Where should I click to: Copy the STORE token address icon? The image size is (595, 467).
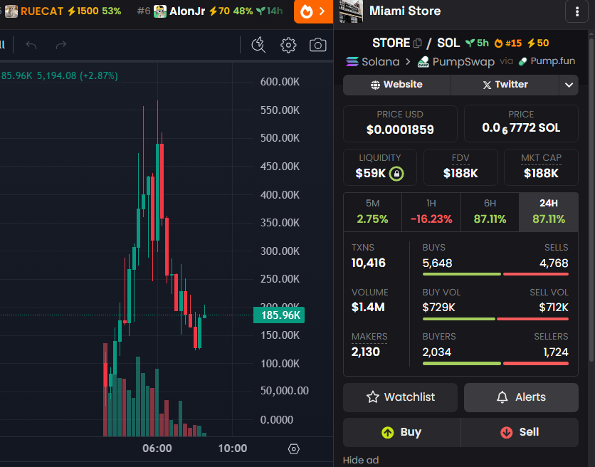418,43
